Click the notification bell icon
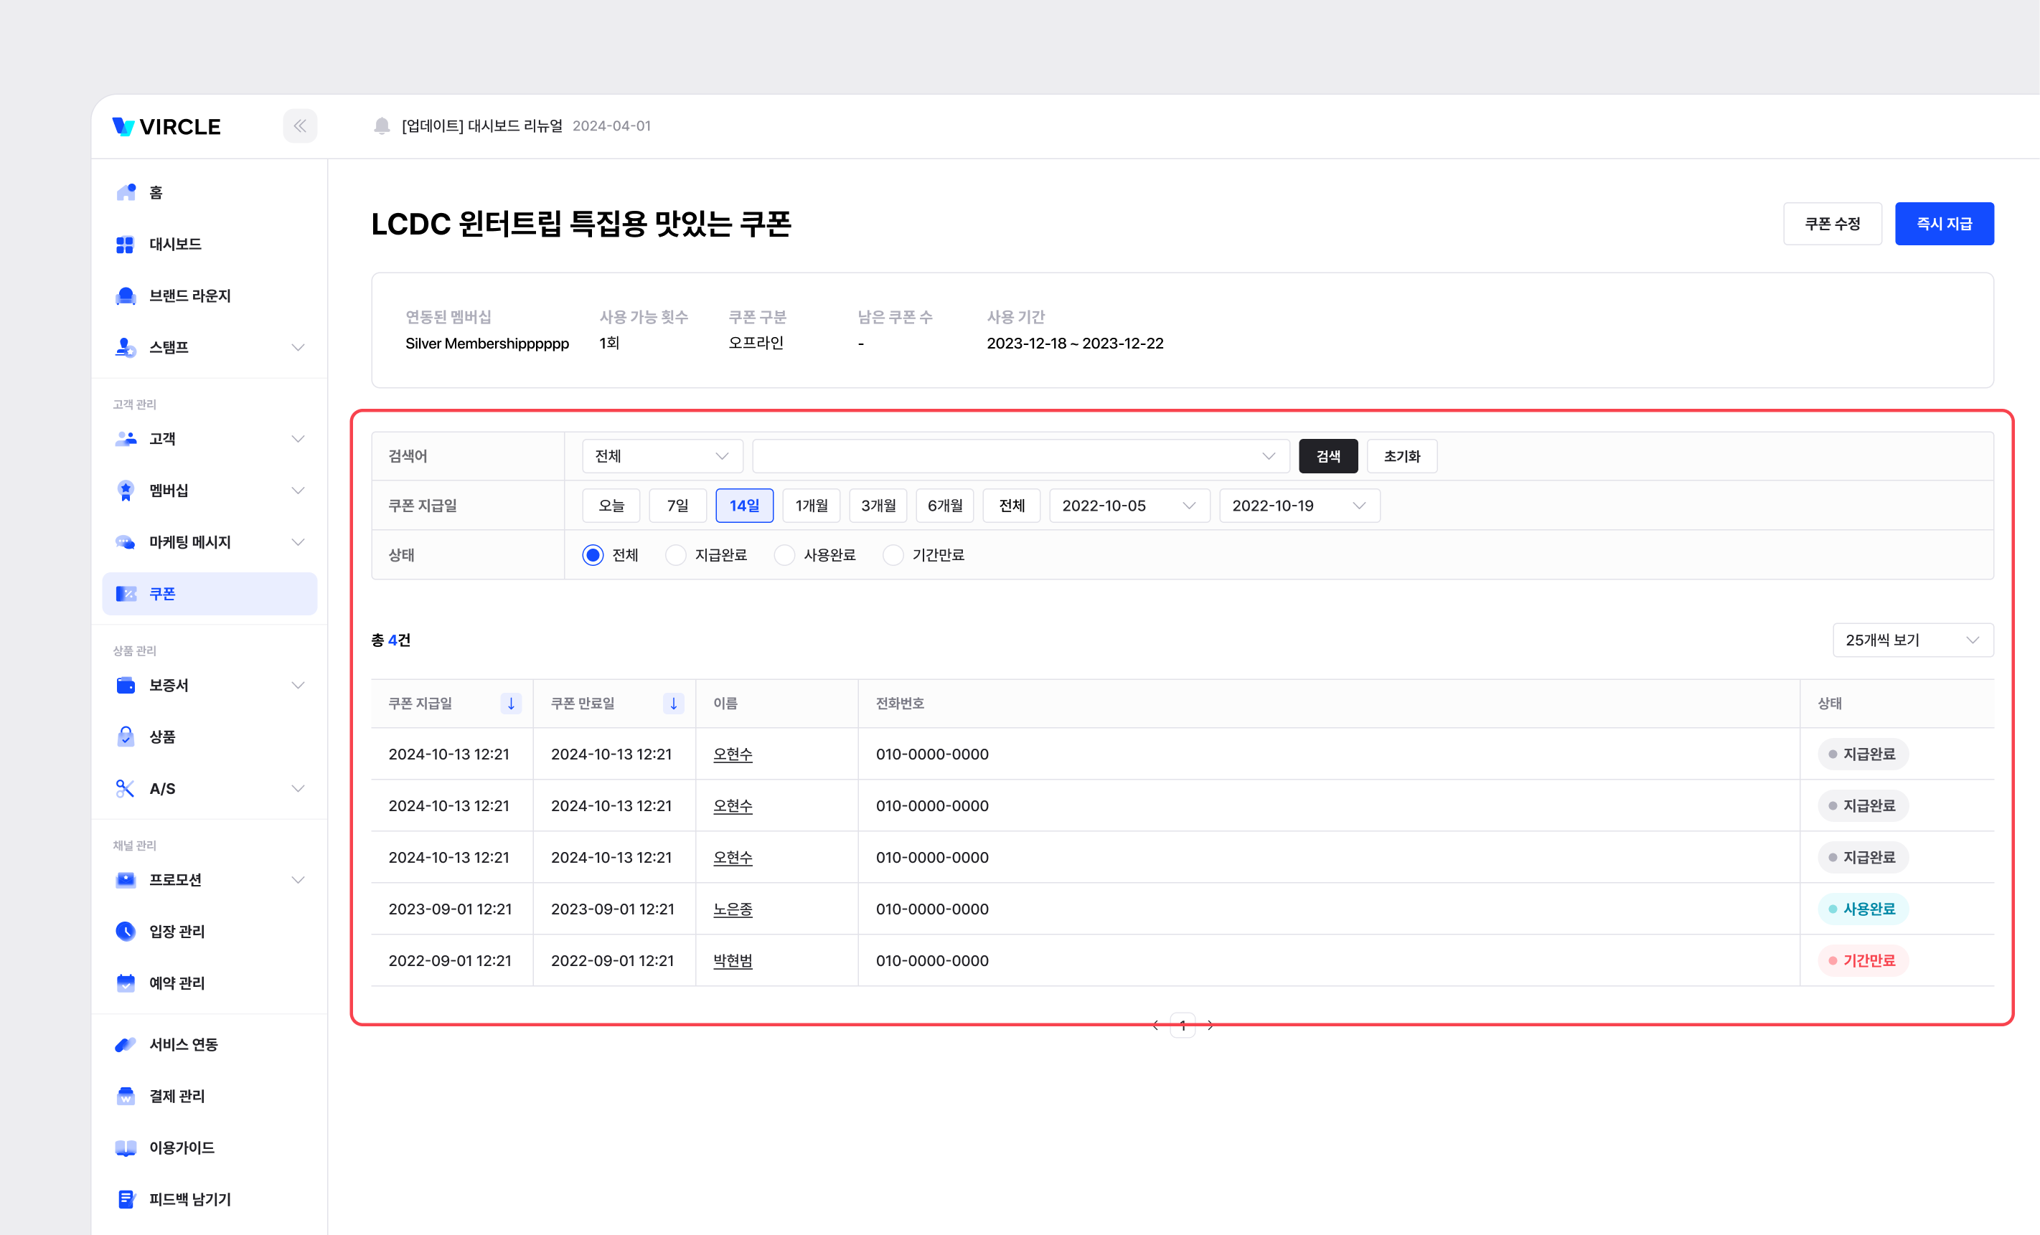2040x1235 pixels. (x=382, y=126)
